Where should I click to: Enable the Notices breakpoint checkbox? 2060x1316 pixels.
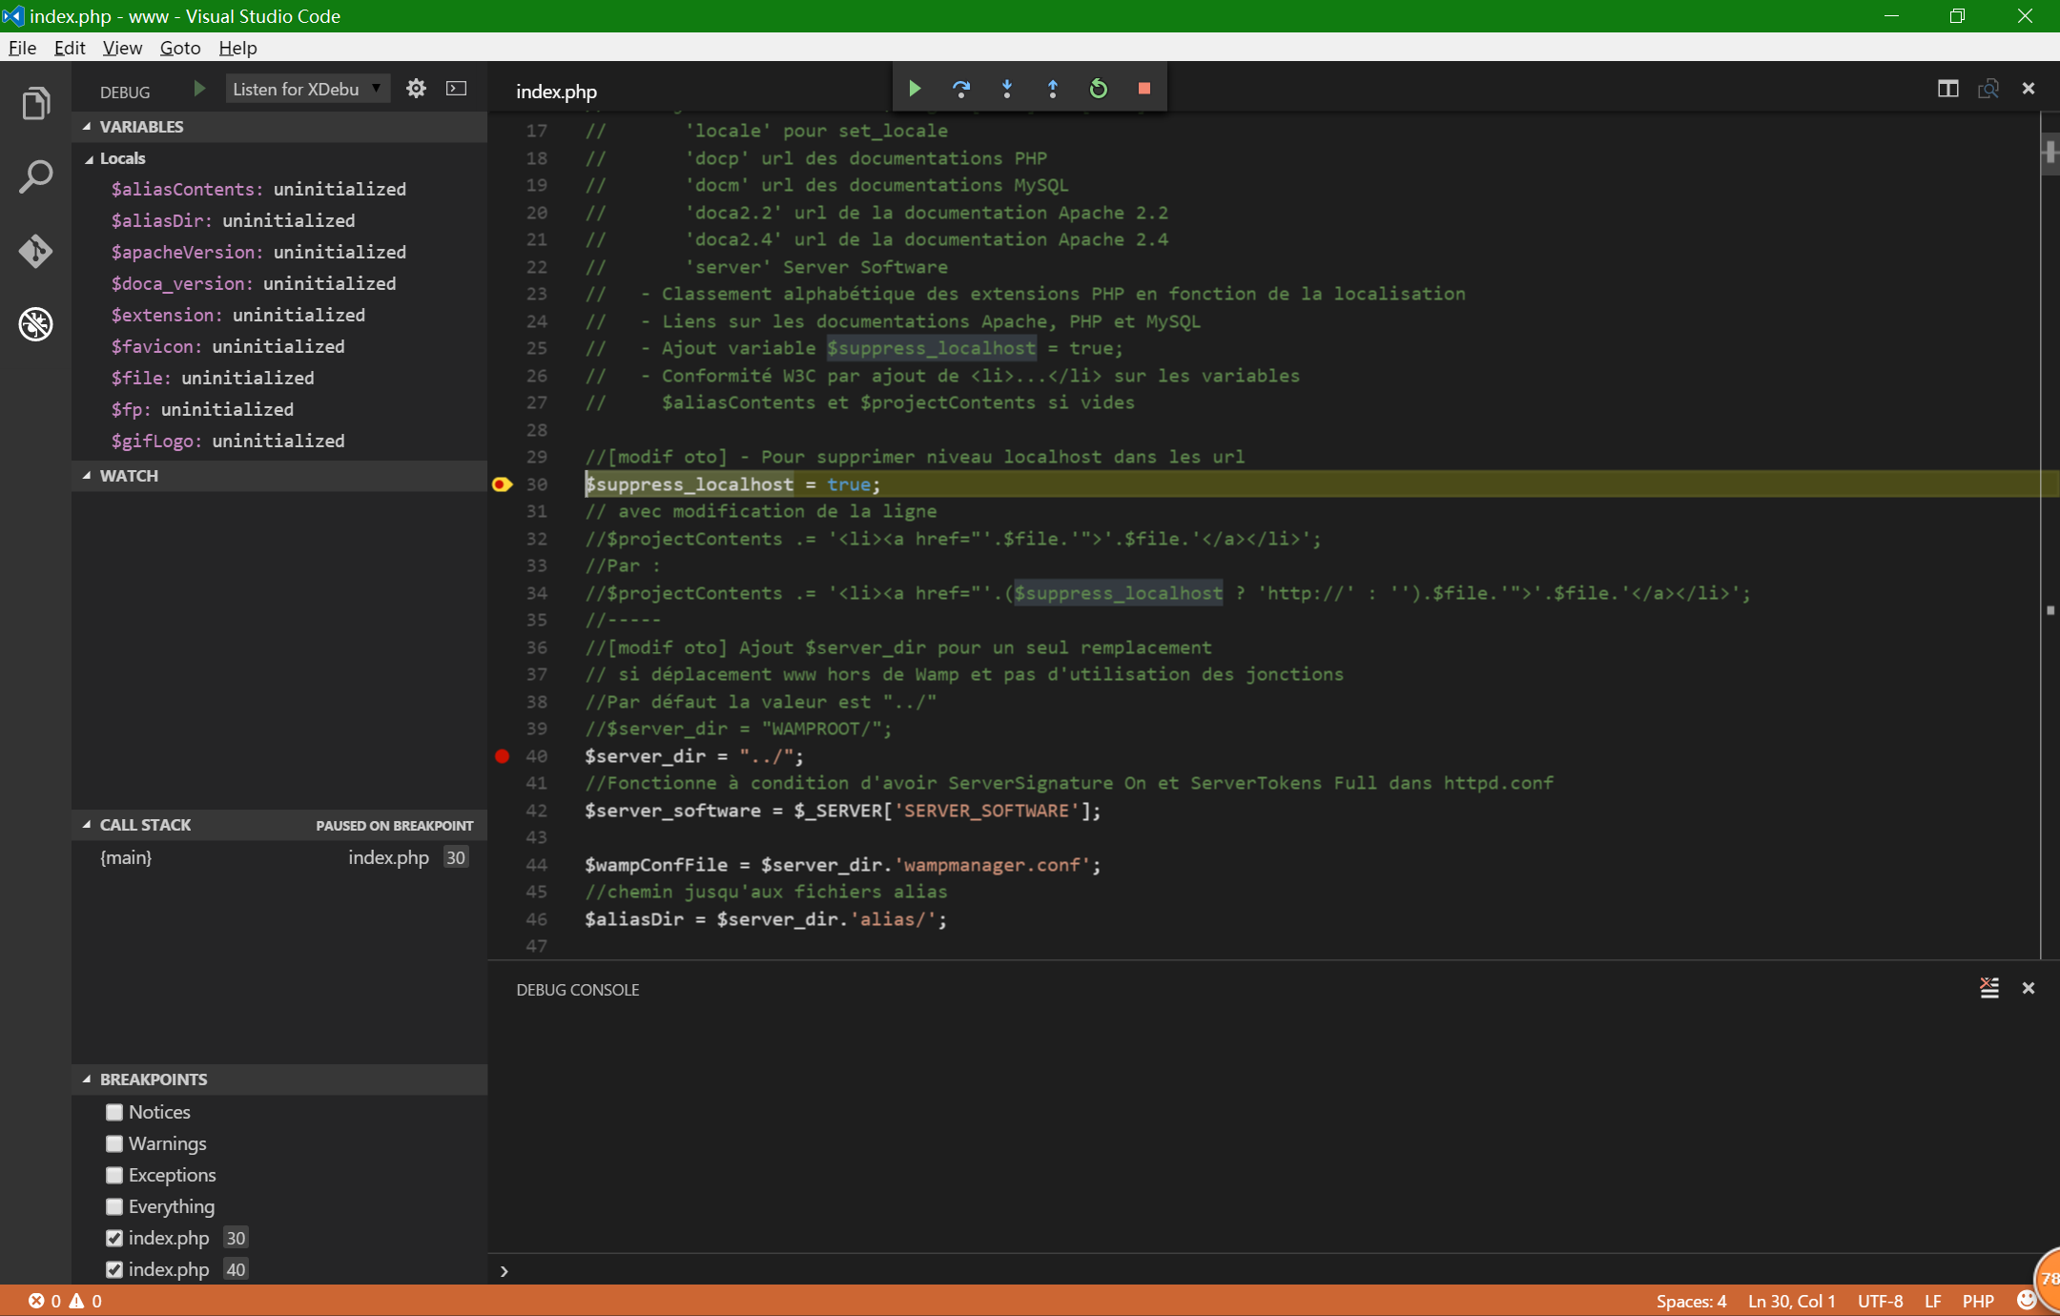[114, 1112]
